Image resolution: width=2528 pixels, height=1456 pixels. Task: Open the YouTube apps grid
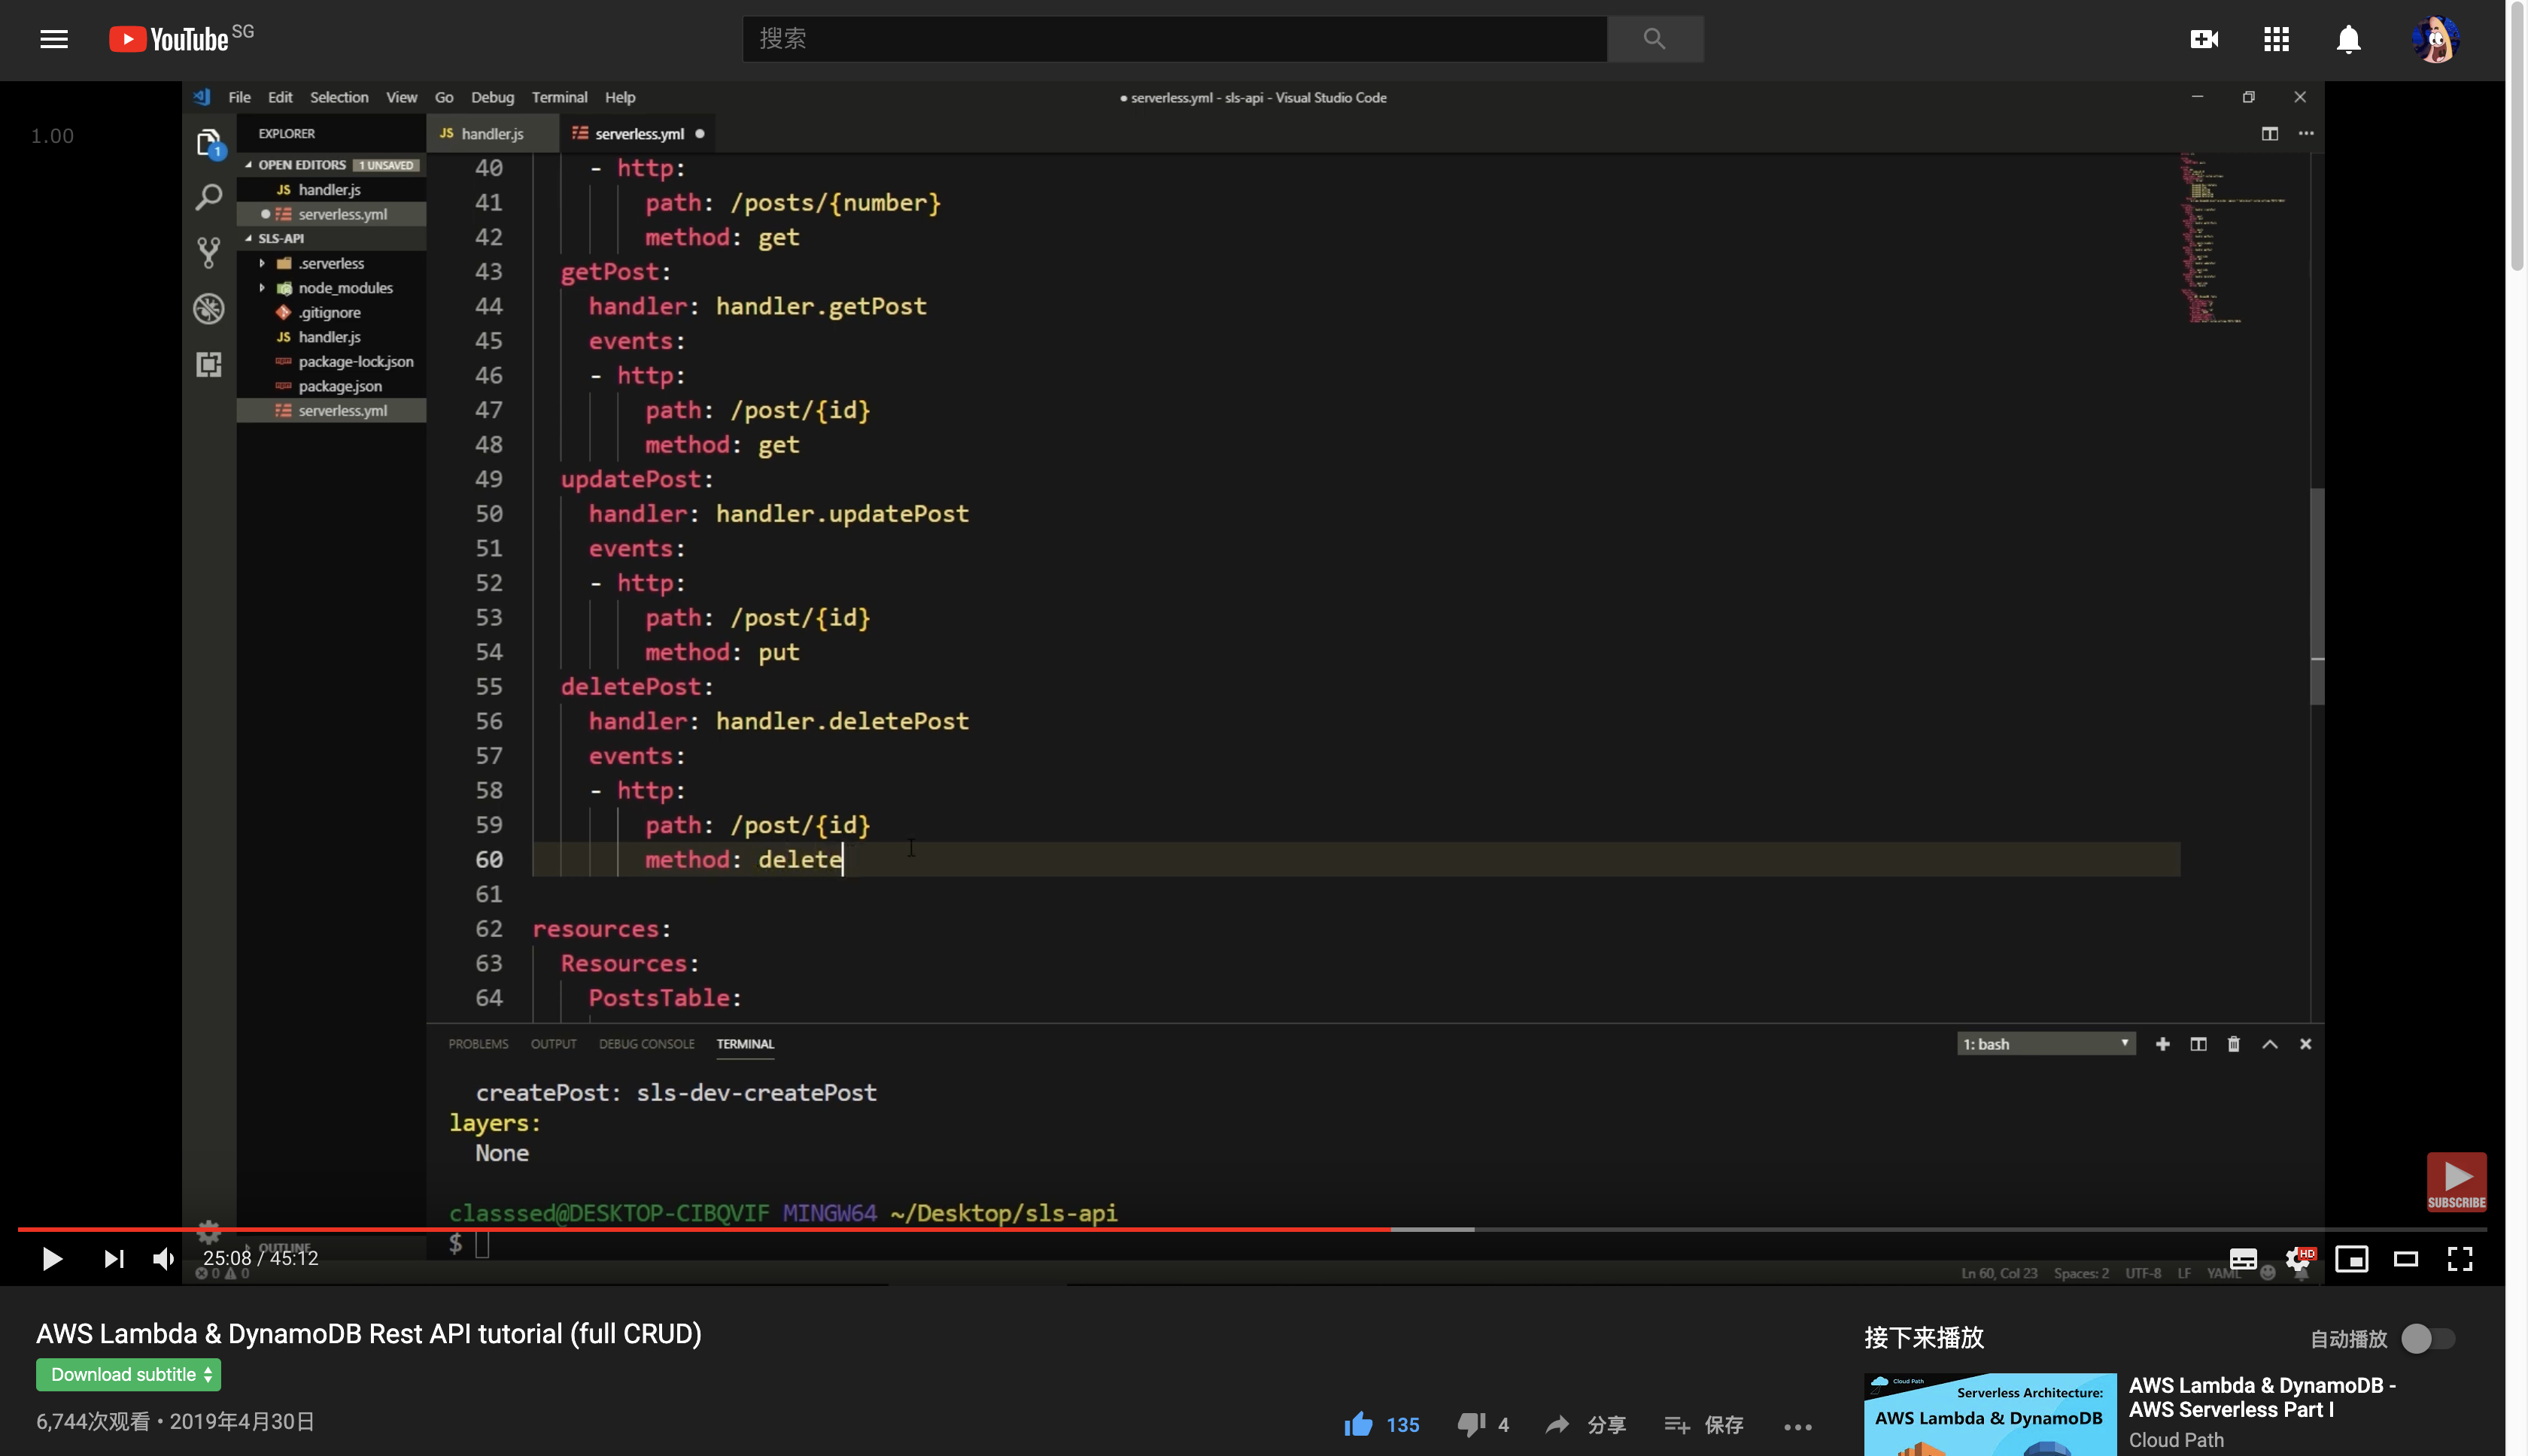pyautogui.click(x=2276, y=39)
